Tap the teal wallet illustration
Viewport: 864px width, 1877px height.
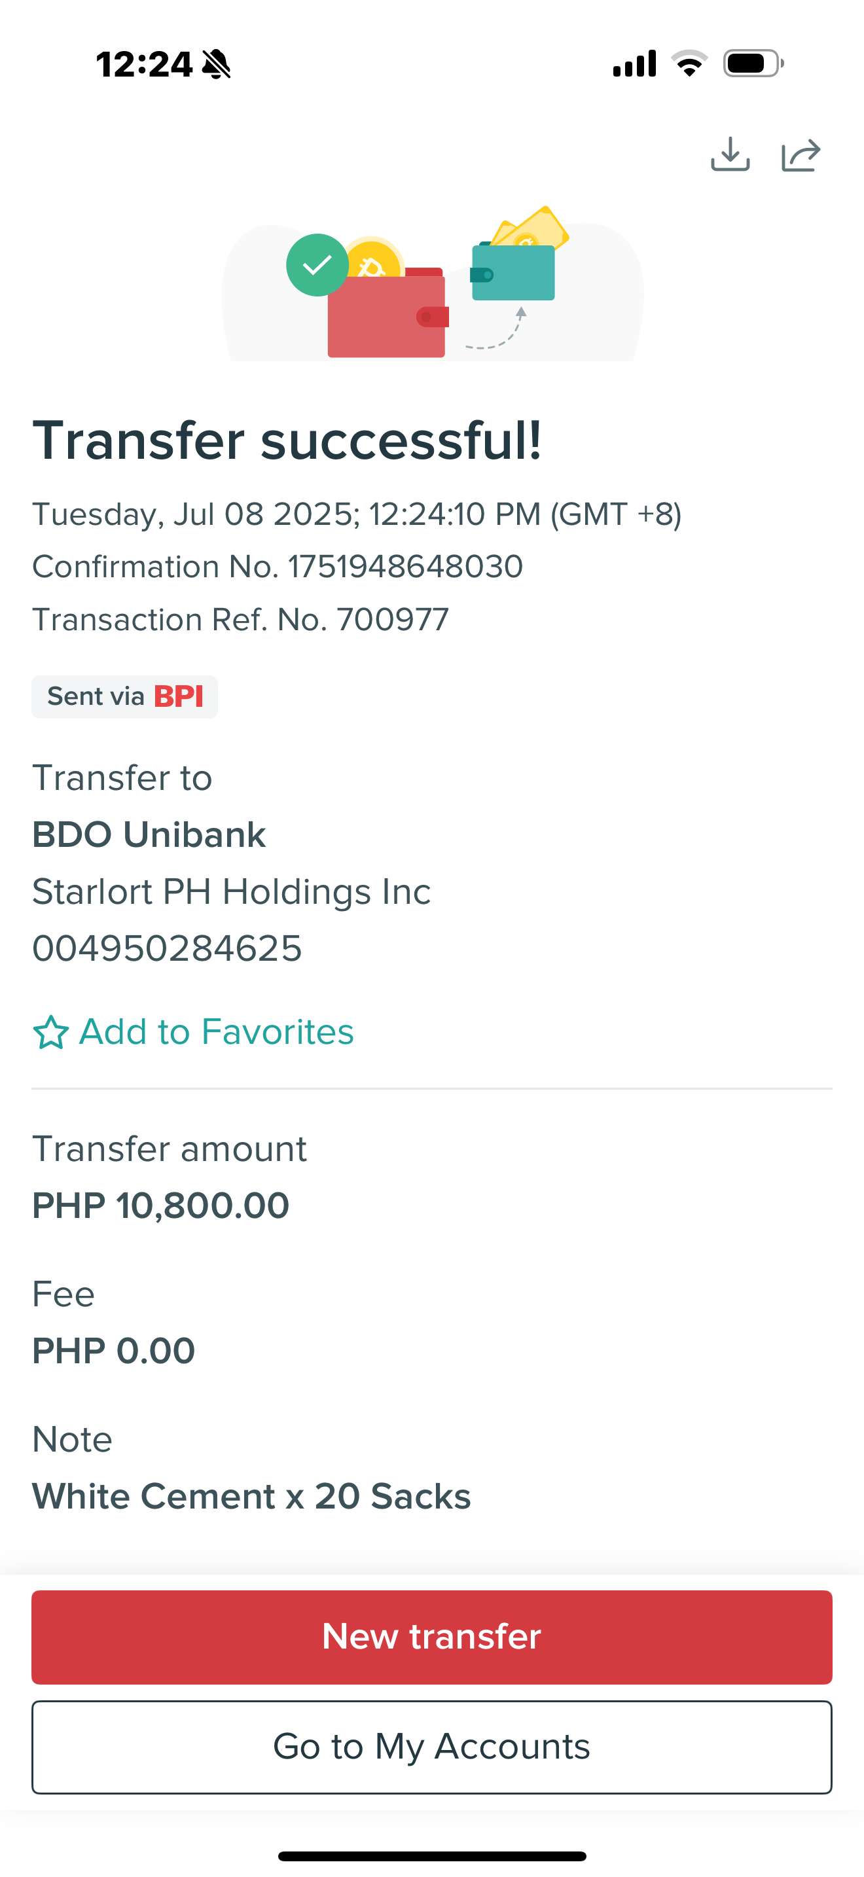(x=514, y=272)
